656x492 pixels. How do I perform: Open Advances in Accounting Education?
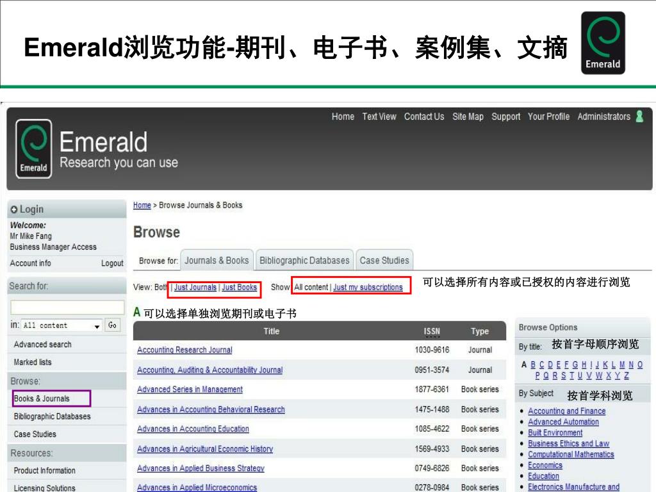click(x=193, y=429)
